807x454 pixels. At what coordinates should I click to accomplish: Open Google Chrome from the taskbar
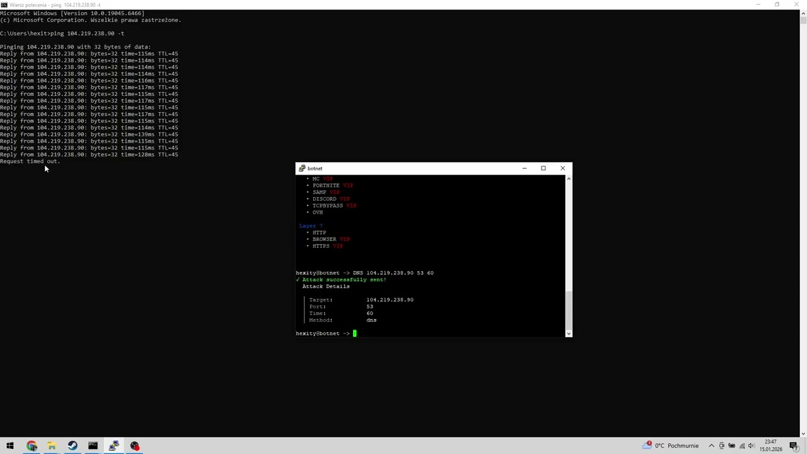32,446
